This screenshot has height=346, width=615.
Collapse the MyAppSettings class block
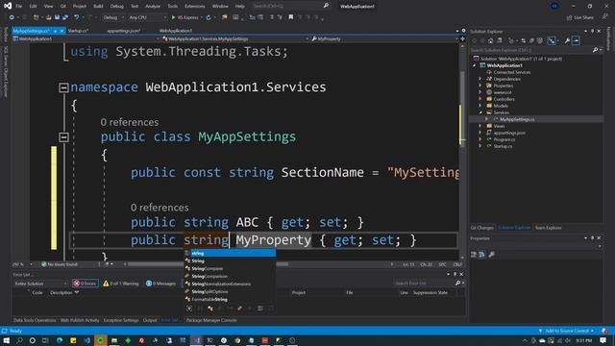[x=63, y=137]
